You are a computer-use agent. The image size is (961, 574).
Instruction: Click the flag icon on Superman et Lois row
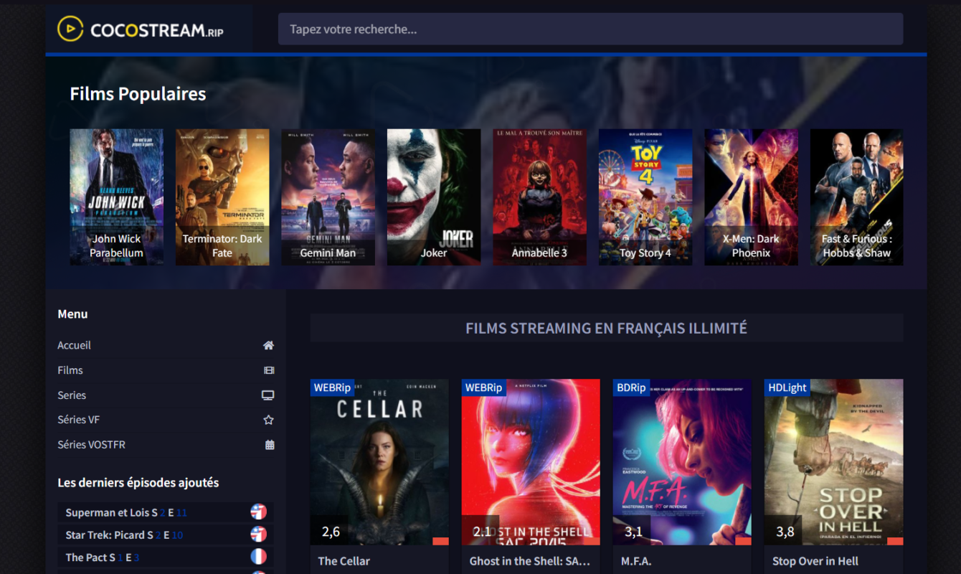(258, 512)
